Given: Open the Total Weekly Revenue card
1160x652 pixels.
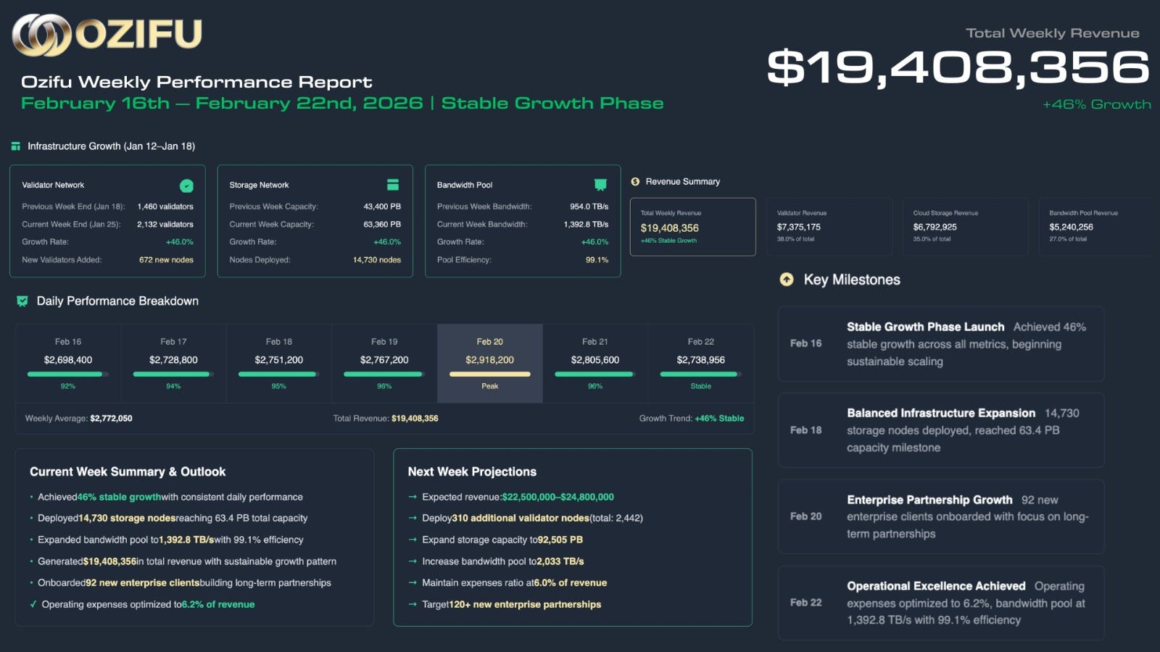Looking at the screenshot, I should (x=692, y=227).
